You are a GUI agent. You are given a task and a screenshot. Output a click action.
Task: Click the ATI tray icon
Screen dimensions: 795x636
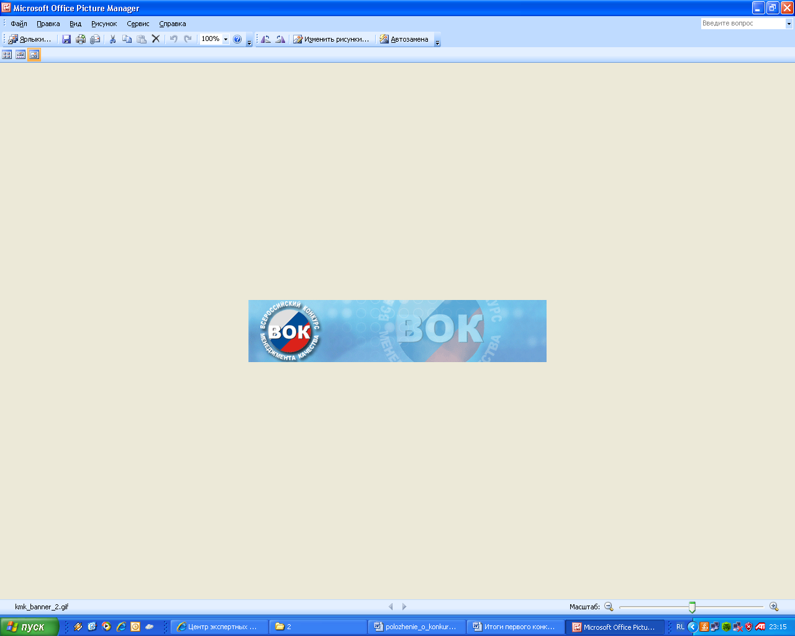(x=760, y=627)
